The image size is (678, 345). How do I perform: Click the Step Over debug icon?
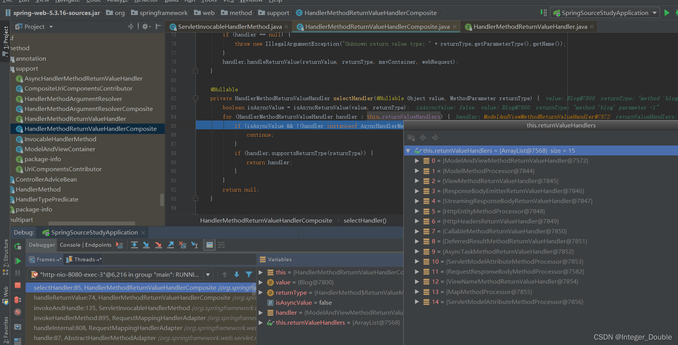pyautogui.click(x=134, y=245)
